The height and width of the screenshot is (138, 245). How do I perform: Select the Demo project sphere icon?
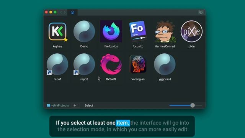[x=84, y=31]
